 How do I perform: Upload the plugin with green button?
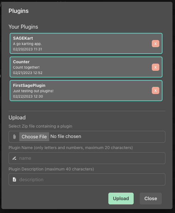121,198
